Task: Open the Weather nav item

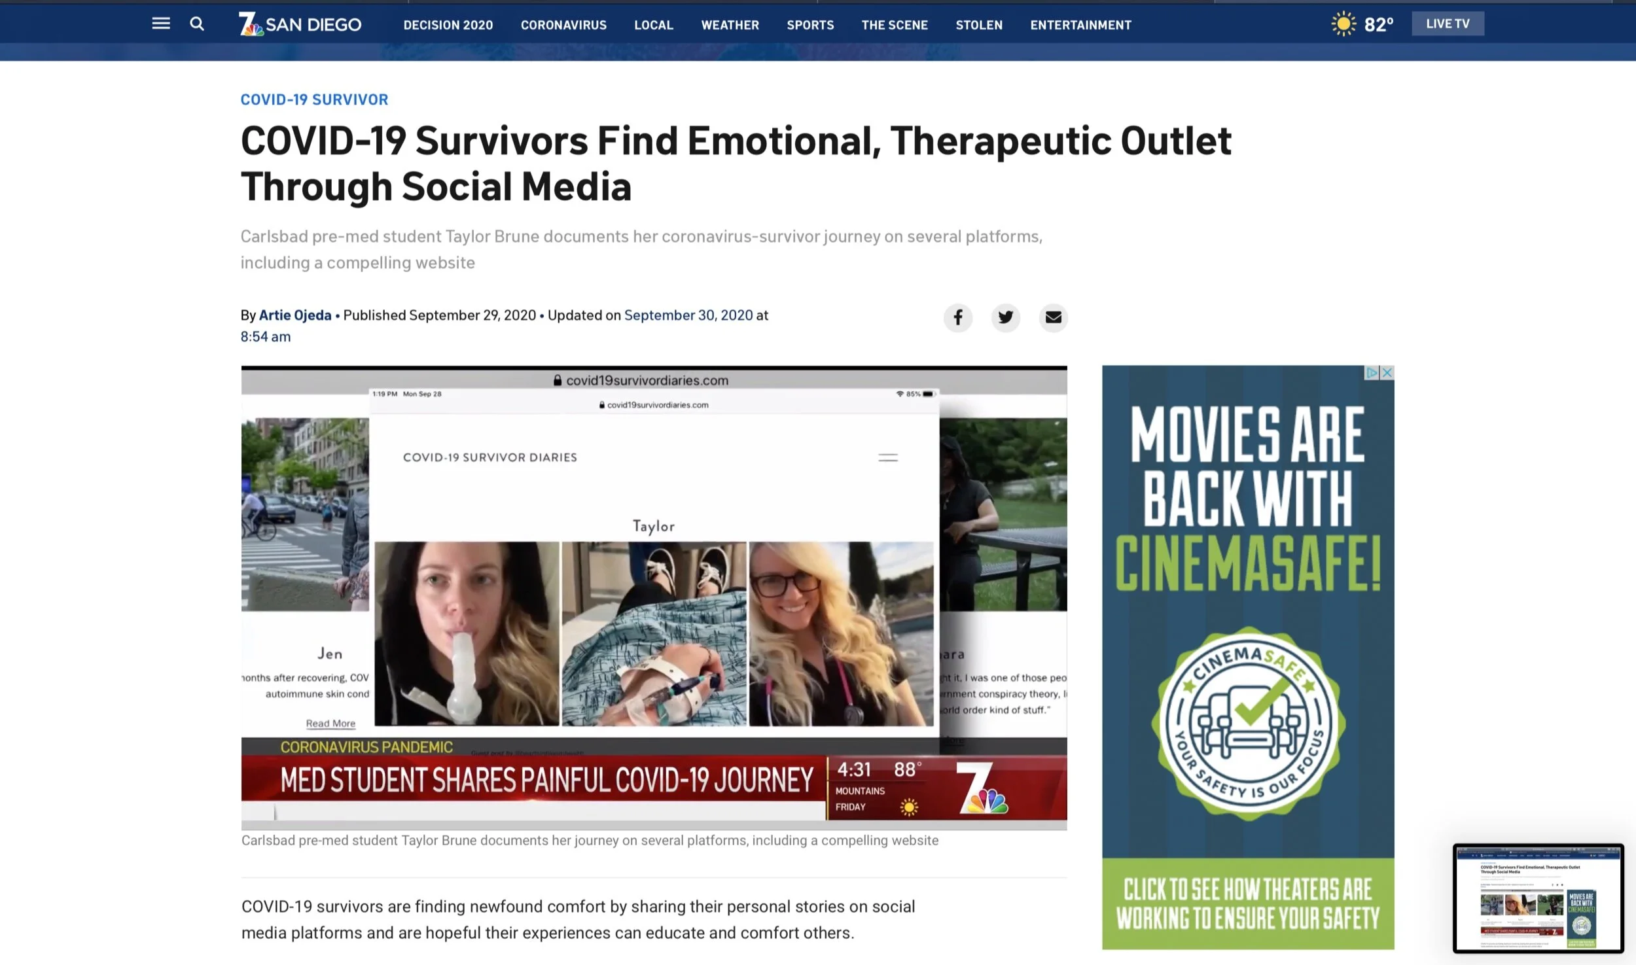Action: point(730,25)
